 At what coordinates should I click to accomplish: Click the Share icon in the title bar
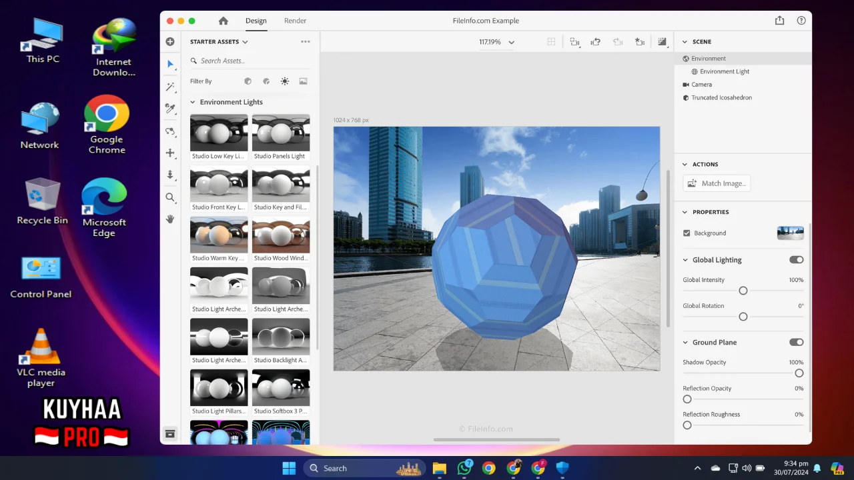[779, 21]
